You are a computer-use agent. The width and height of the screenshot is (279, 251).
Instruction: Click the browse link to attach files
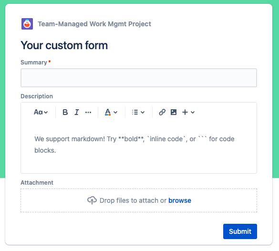click(180, 200)
